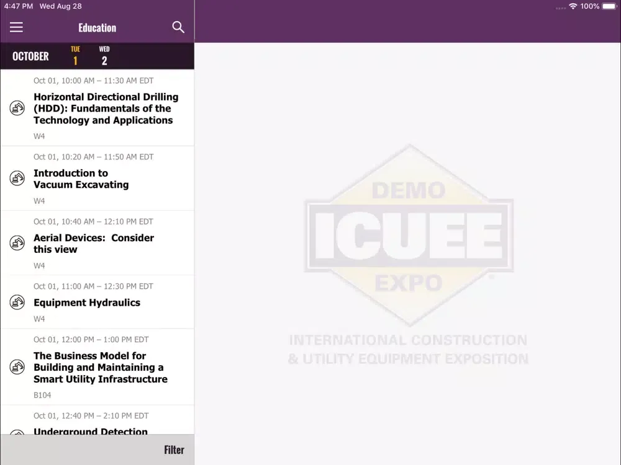The height and width of the screenshot is (465, 621).
Task: Click the OCTOBER month label
Action: pyautogui.click(x=30, y=56)
